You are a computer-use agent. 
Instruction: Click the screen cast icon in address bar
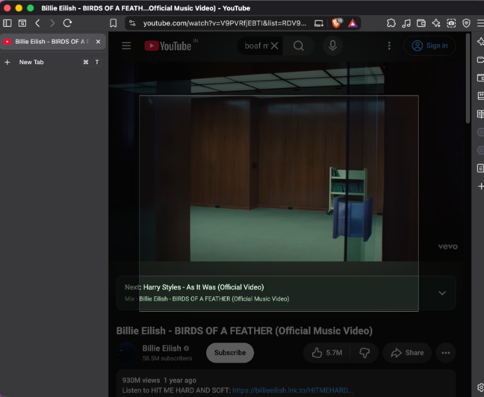tap(319, 23)
